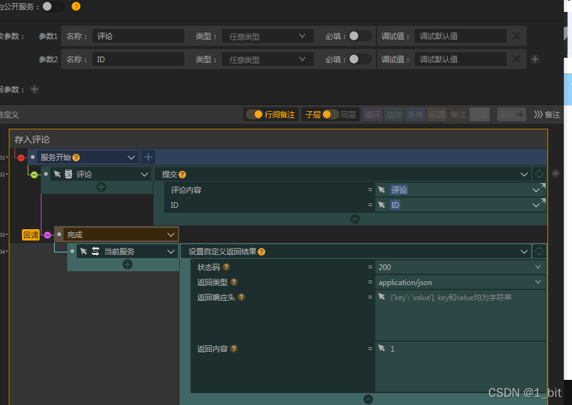Collapse the red node at 服务开始
This screenshot has height=405, width=572.
coord(21,158)
